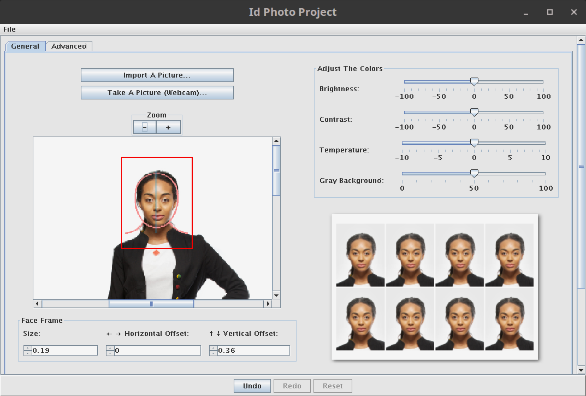
Task: Switch to the Advanced tab
Action: pyautogui.click(x=69, y=46)
